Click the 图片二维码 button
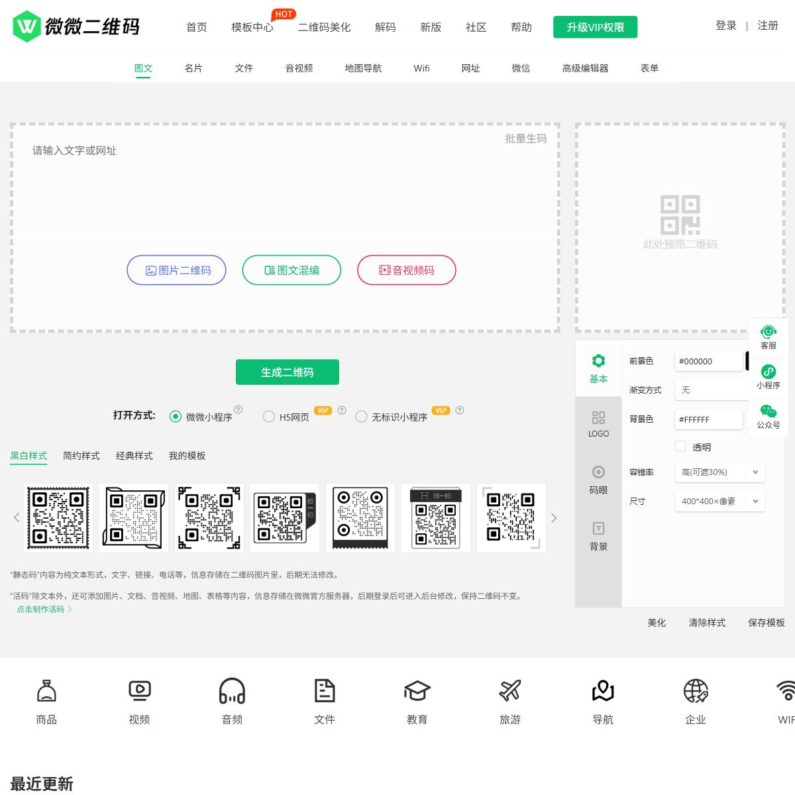This screenshot has height=795, width=795. click(x=176, y=270)
